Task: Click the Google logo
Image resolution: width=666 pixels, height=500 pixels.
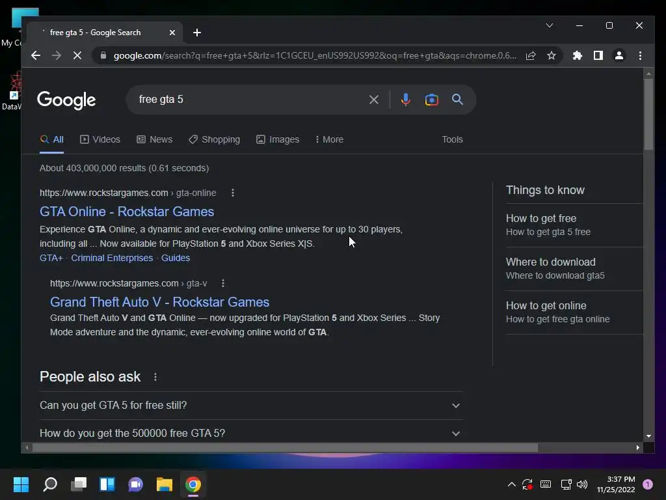Action: tap(67, 100)
